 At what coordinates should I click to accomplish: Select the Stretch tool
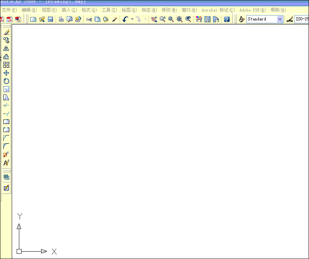tap(6, 97)
